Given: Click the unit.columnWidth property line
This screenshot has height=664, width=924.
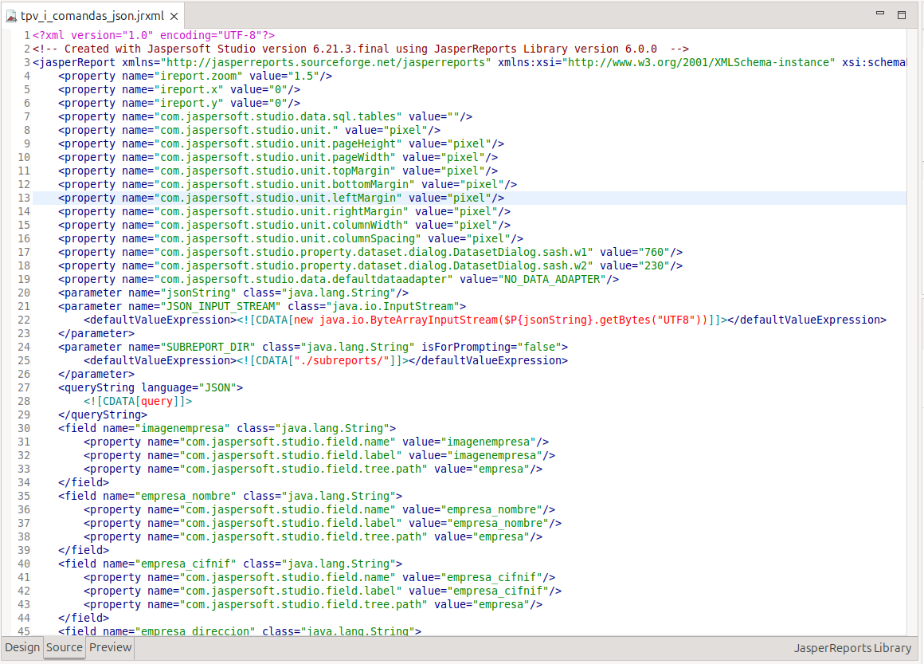Looking at the screenshot, I should [x=284, y=226].
